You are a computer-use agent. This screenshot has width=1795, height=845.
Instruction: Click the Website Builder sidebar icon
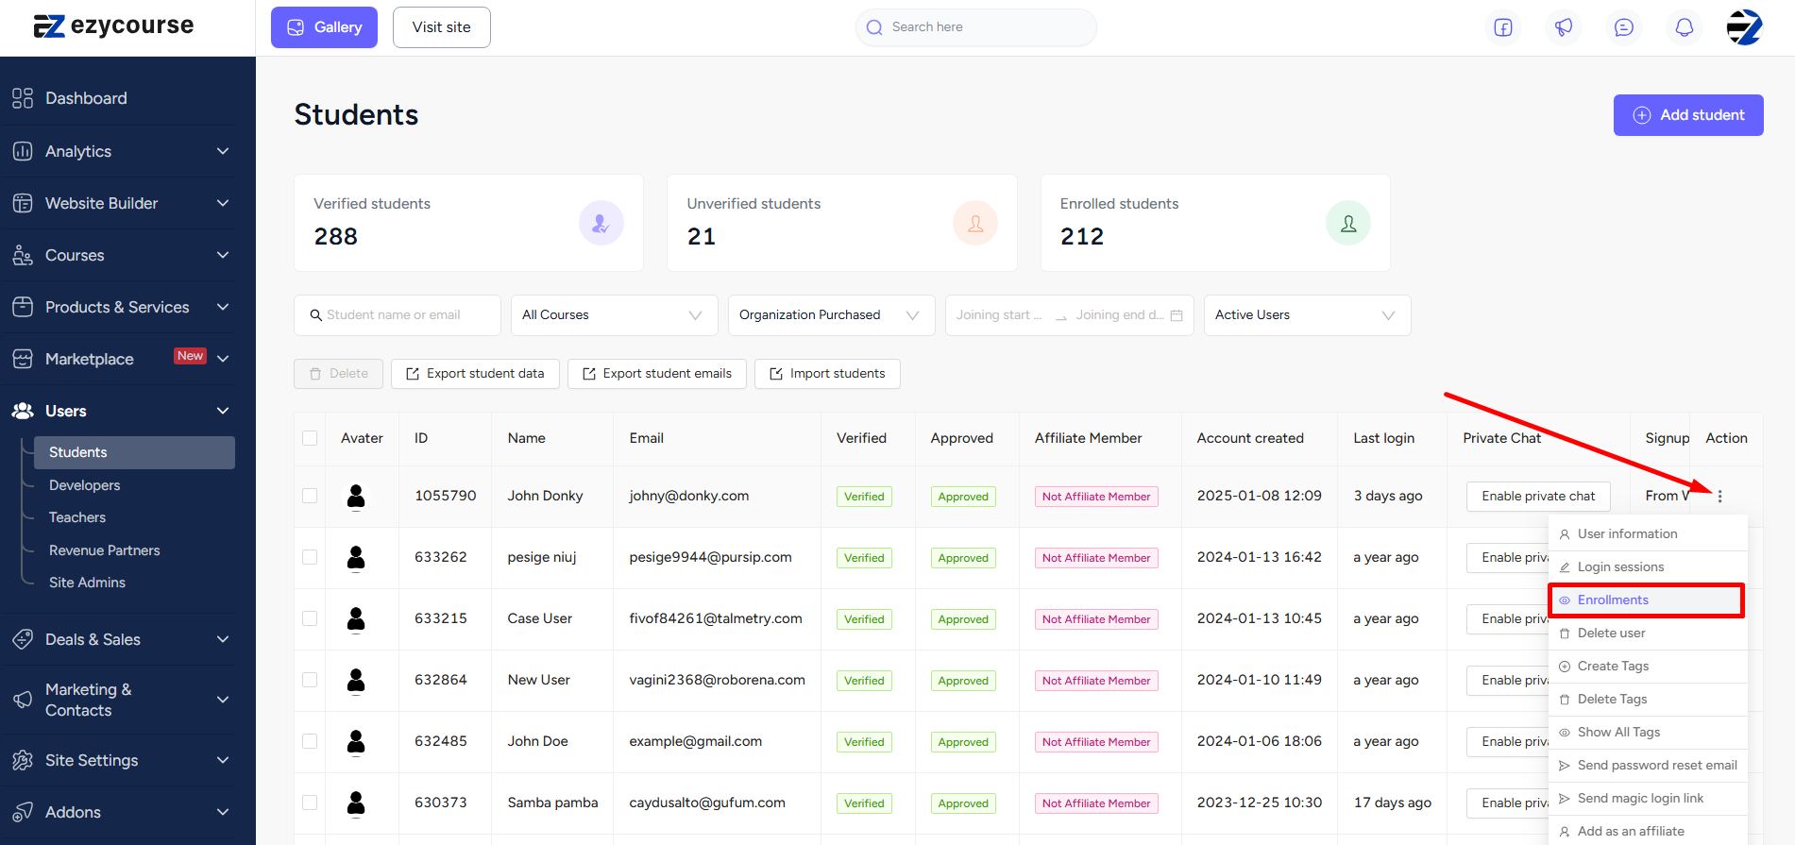[x=23, y=203]
